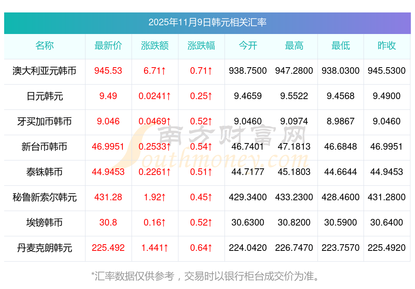Click change percent 0.54↑
415x289 pixels.
201,146
